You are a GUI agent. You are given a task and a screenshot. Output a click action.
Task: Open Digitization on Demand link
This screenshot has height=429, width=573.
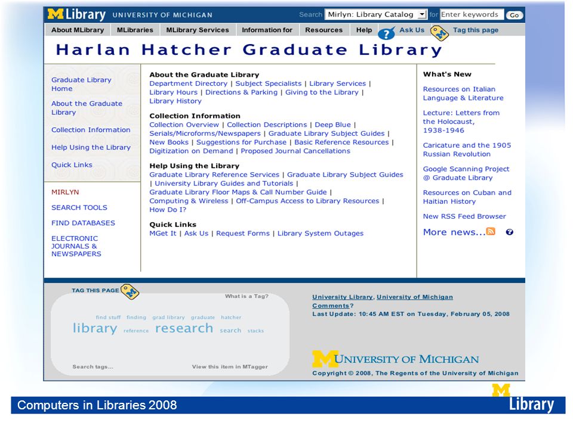tap(191, 151)
